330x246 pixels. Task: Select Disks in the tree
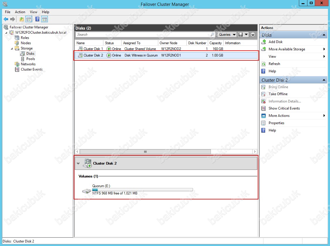pos(30,54)
